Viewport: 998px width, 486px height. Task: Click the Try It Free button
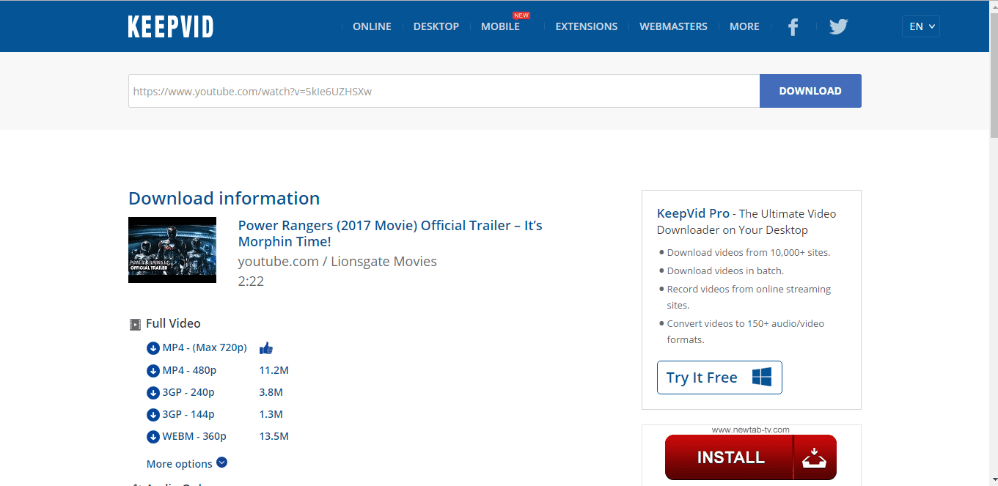click(x=719, y=378)
